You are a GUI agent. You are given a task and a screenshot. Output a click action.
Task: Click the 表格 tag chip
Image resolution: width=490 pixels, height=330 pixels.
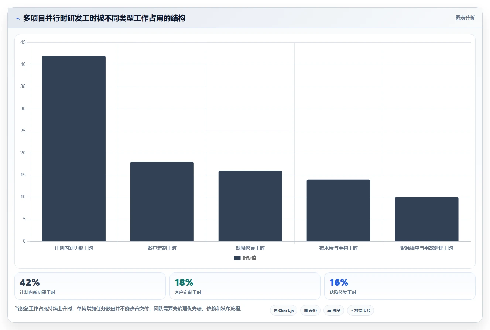(310, 310)
